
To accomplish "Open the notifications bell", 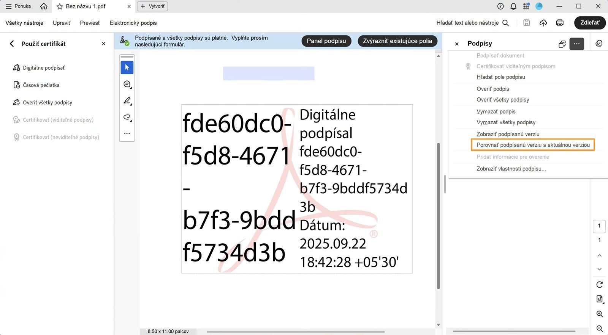I will pyautogui.click(x=513, y=6).
